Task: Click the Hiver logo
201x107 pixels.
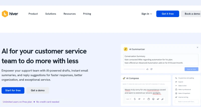Action: coord(10,14)
